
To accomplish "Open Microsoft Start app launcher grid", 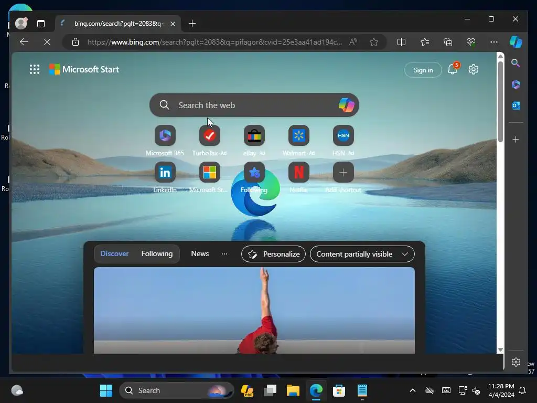I will (x=35, y=70).
